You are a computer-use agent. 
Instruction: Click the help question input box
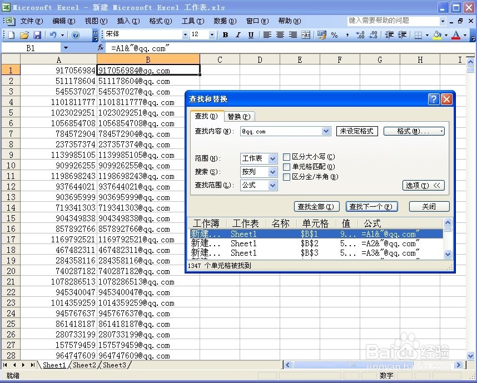(394, 21)
